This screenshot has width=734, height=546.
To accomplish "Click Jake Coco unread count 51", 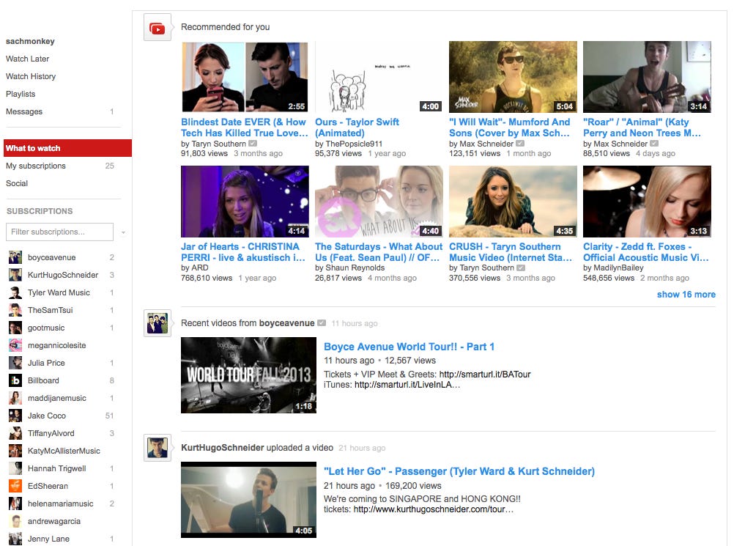I will (110, 416).
